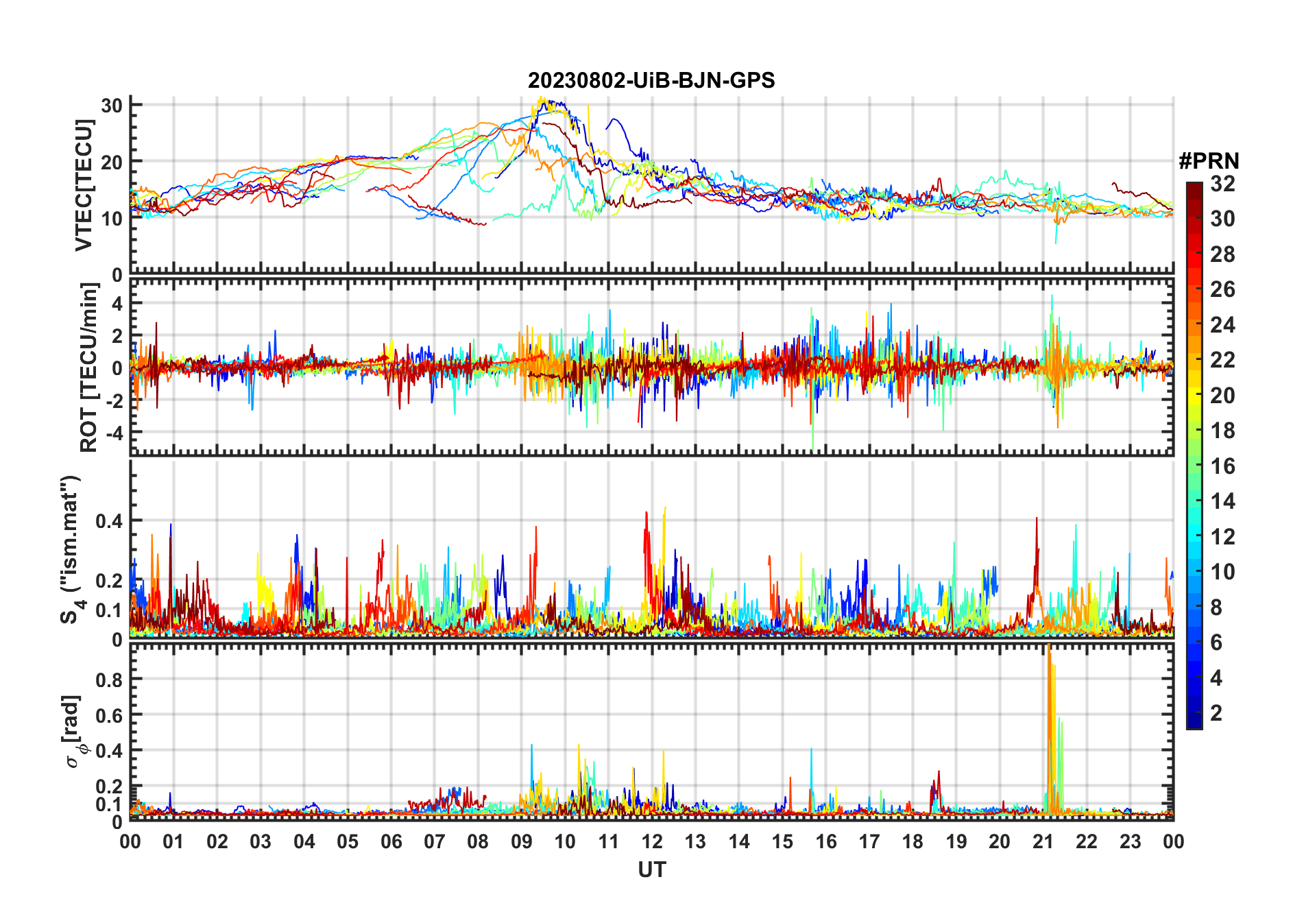Click the colorbar tick label 2
1304x912 pixels.
pyautogui.click(x=1216, y=713)
